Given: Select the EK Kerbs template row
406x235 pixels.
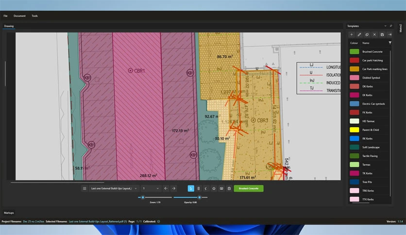Looking at the screenshot, I should [x=369, y=95].
